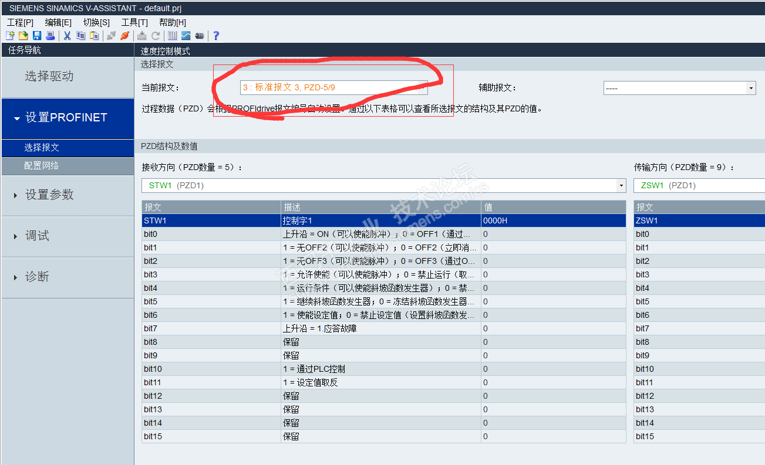Screen dimensions: 765x465
Task: Click the 报文 header of transmit table
Action: pos(700,207)
